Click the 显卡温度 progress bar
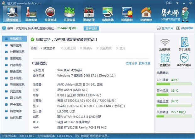Screen dimensions: 195x139 coord(174,95)
